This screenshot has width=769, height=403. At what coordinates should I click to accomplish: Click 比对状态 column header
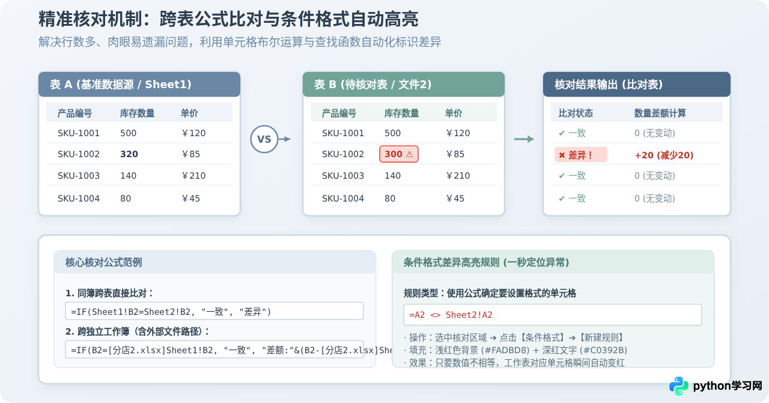576,113
